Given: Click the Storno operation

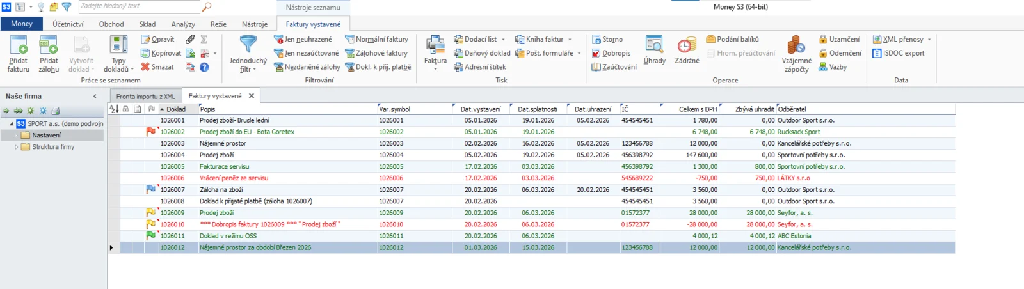Looking at the screenshot, I should 607,39.
